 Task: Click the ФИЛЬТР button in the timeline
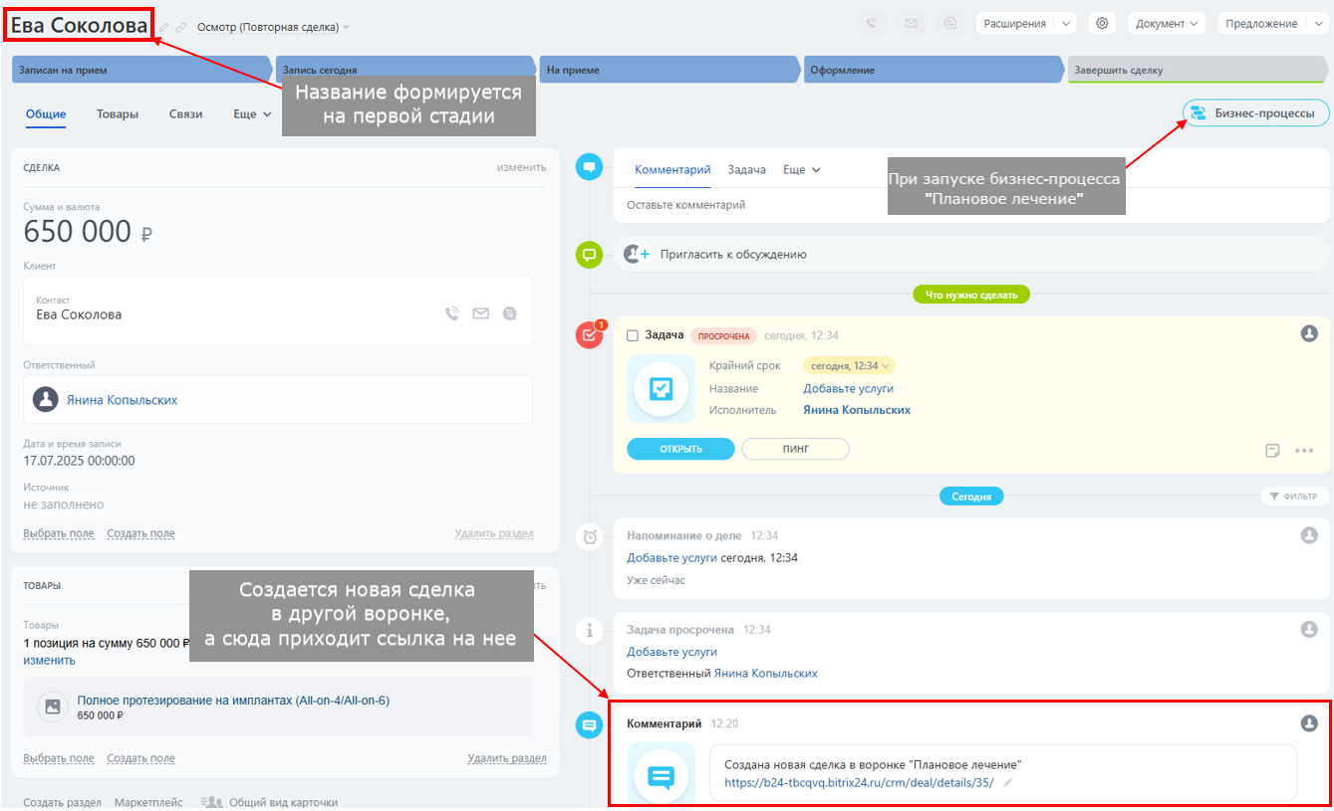[1294, 497]
